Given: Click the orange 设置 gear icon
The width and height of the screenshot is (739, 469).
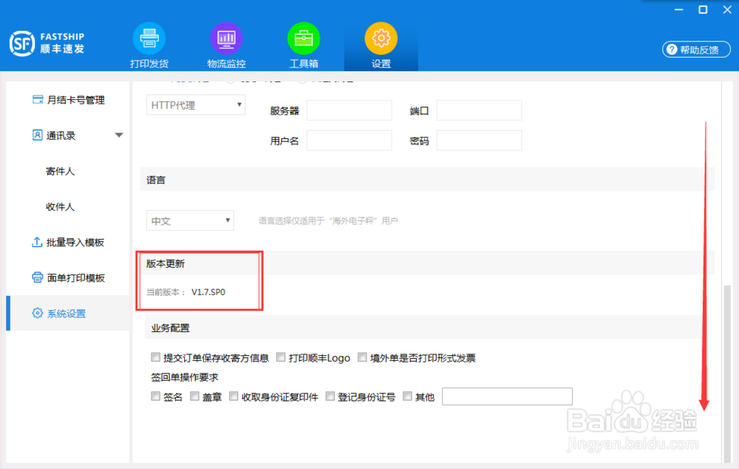Looking at the screenshot, I should click(x=381, y=38).
